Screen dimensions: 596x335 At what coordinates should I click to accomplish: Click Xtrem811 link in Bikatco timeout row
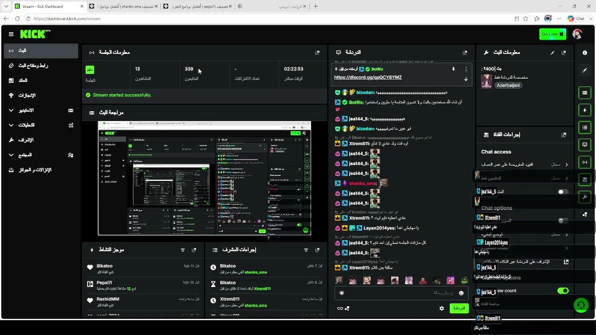(262, 289)
